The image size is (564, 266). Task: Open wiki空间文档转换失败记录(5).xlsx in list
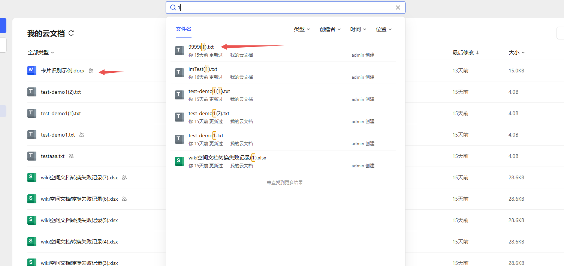[79, 220]
